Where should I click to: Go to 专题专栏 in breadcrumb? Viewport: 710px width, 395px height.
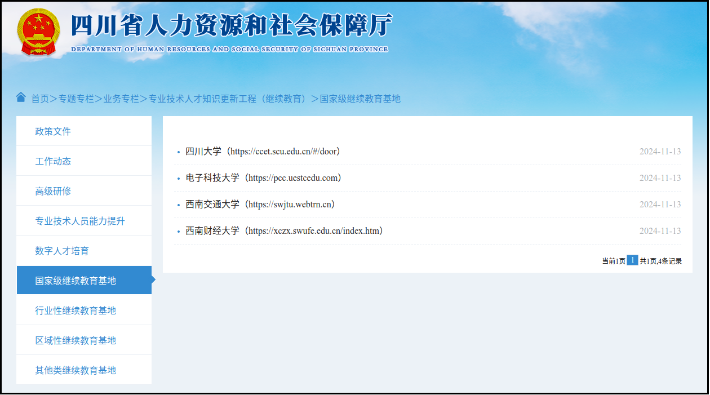tap(76, 99)
